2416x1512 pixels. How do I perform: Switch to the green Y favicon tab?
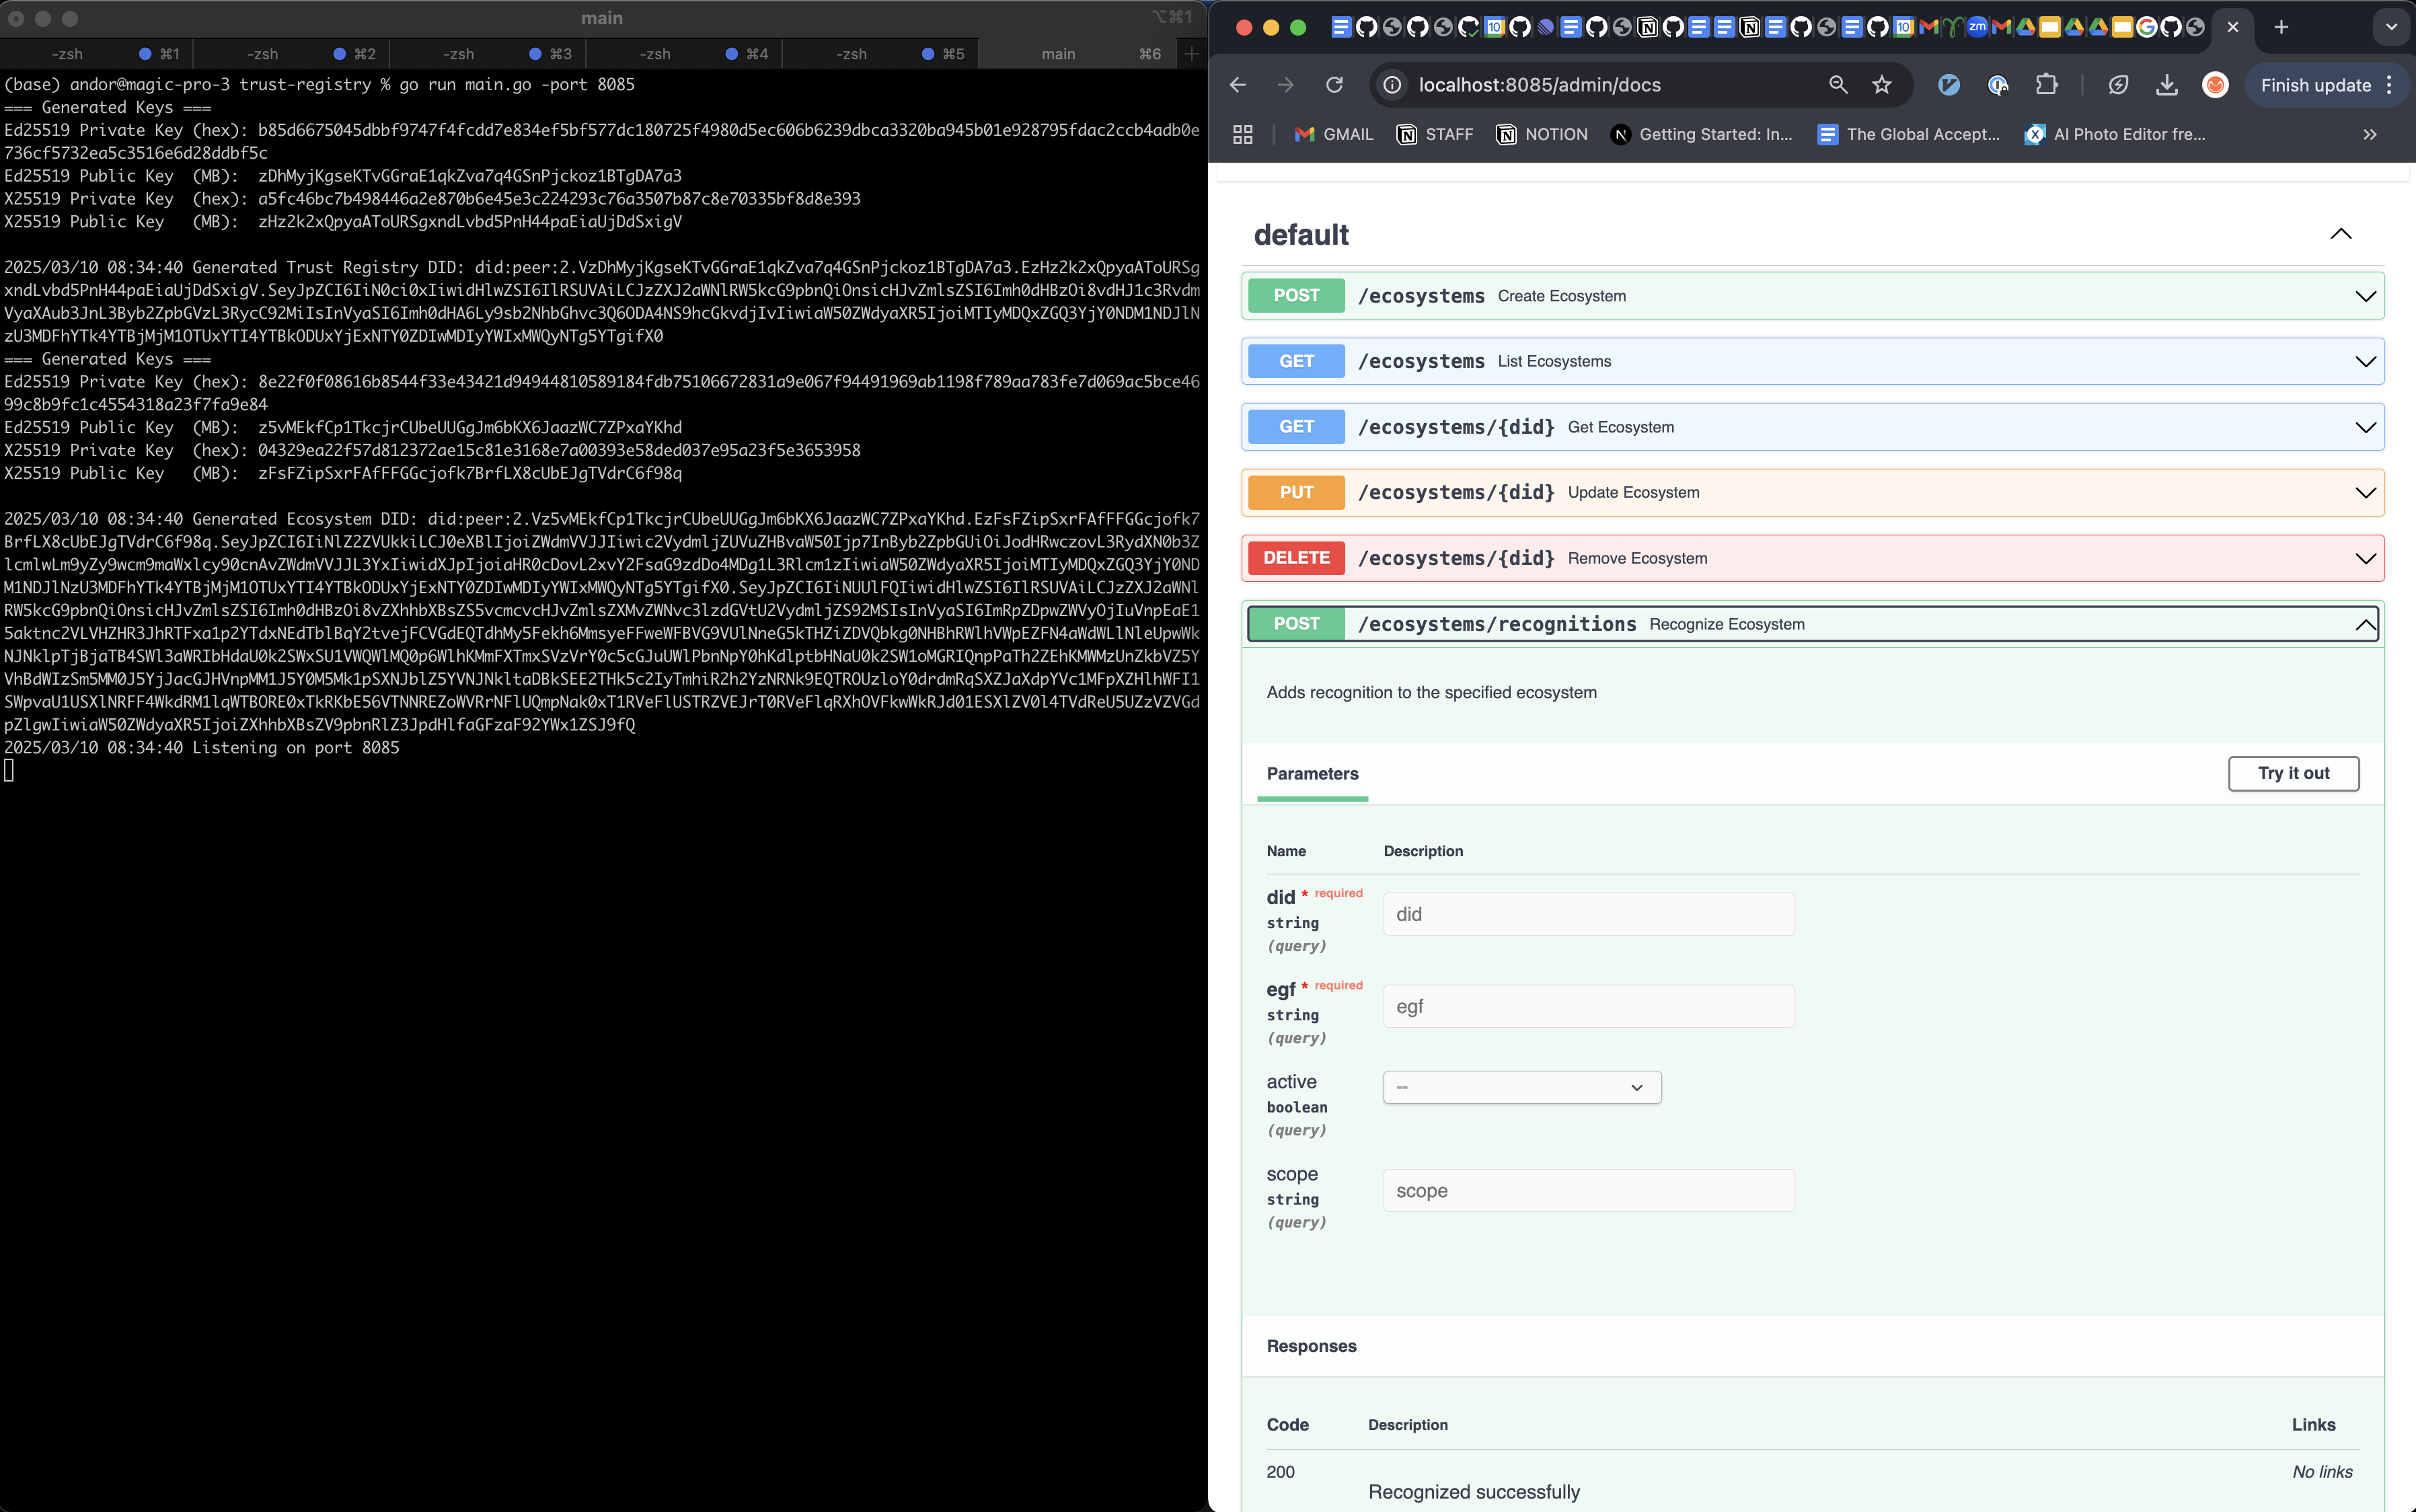[1952, 27]
